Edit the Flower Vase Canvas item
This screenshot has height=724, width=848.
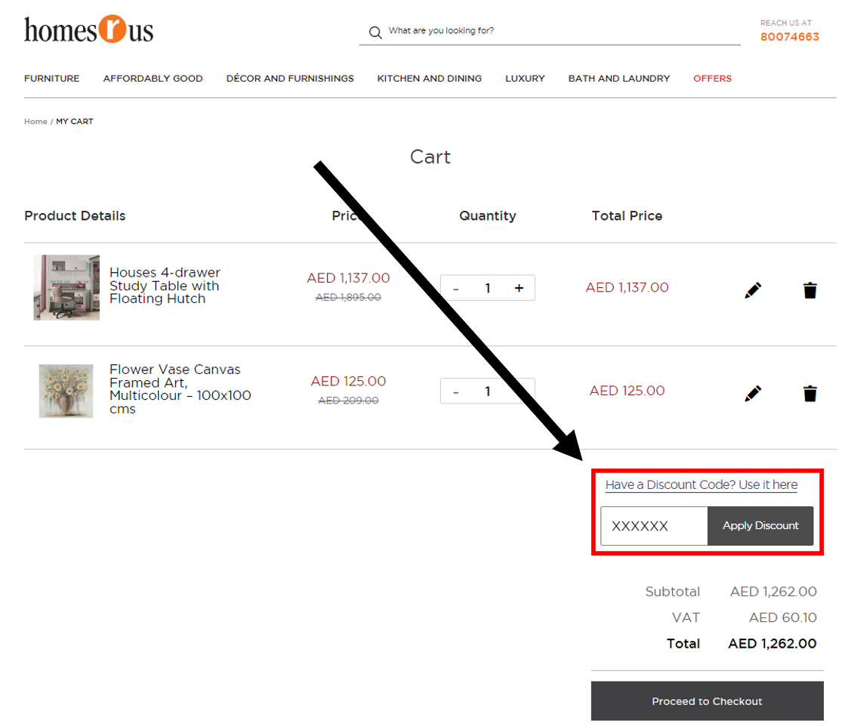point(753,393)
